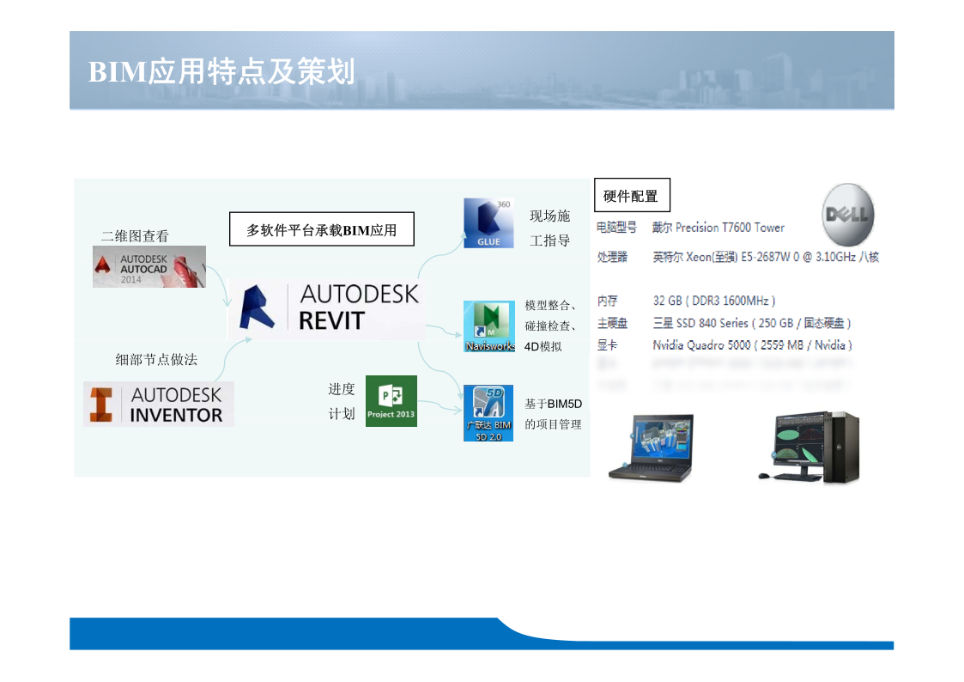
Task: Click the Autodesk AutoCAD 2014 logo
Action: [149, 267]
